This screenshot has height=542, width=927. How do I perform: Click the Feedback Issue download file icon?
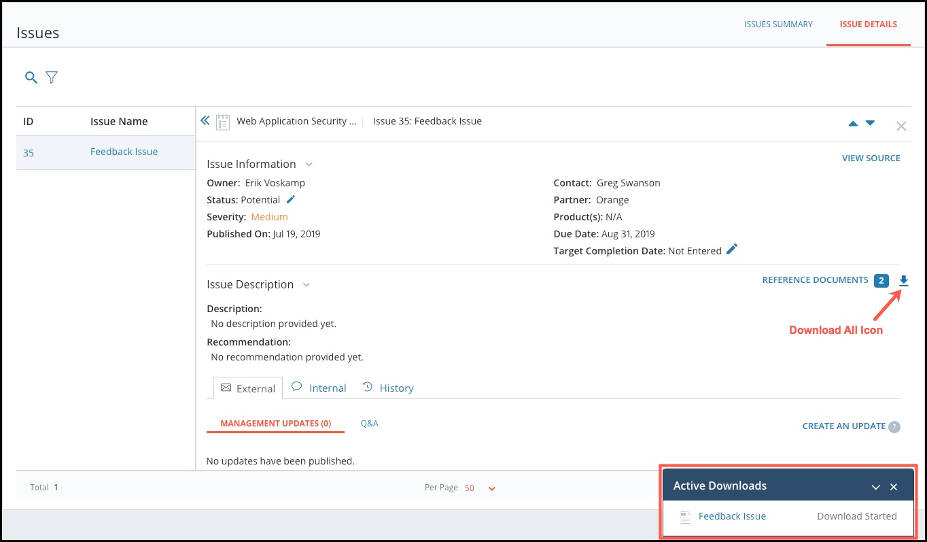[x=686, y=518]
